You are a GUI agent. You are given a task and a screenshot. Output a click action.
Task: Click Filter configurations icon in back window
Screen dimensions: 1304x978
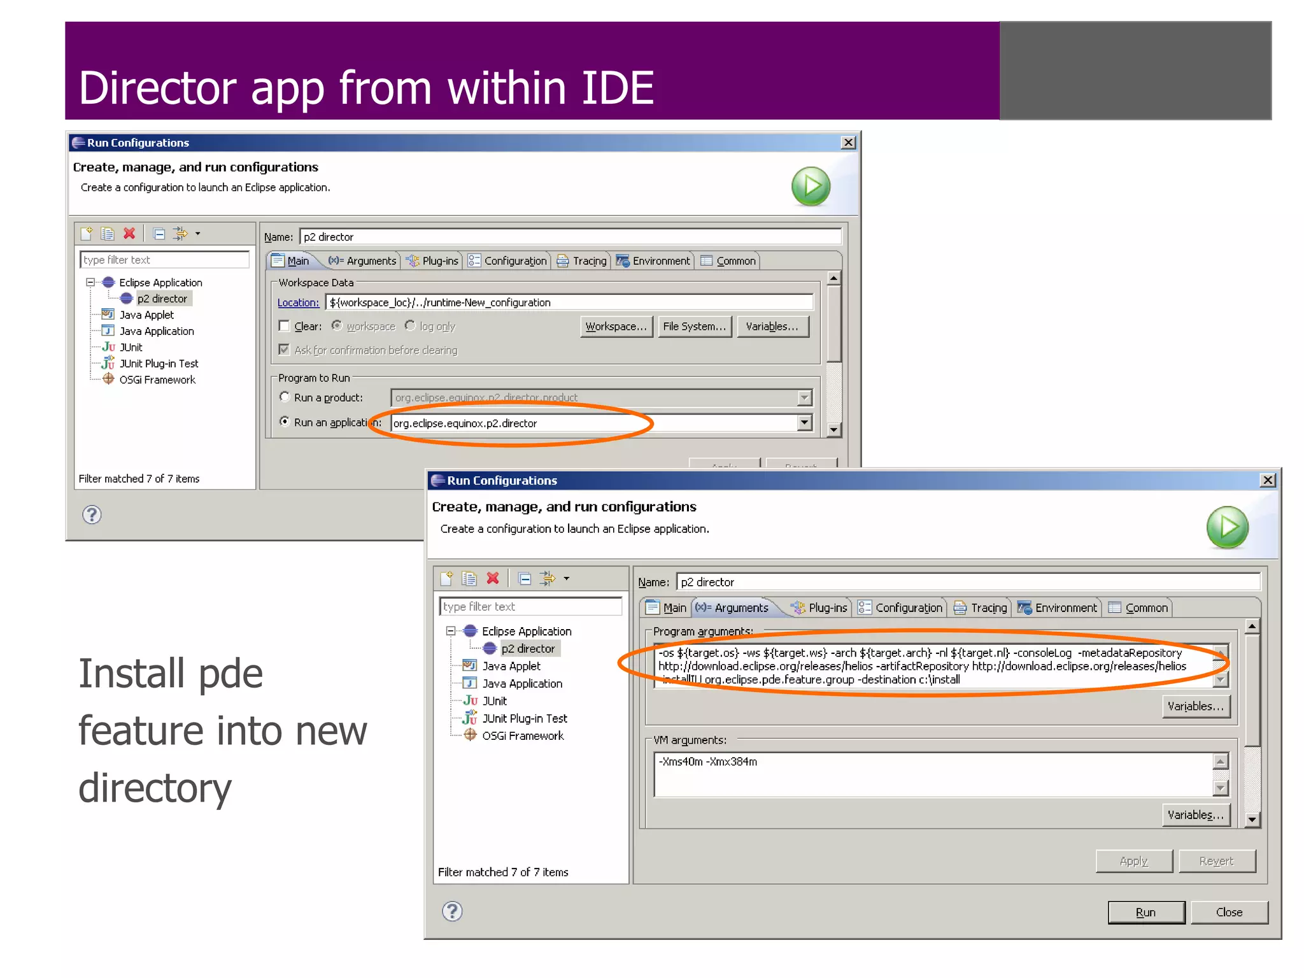[x=180, y=234]
